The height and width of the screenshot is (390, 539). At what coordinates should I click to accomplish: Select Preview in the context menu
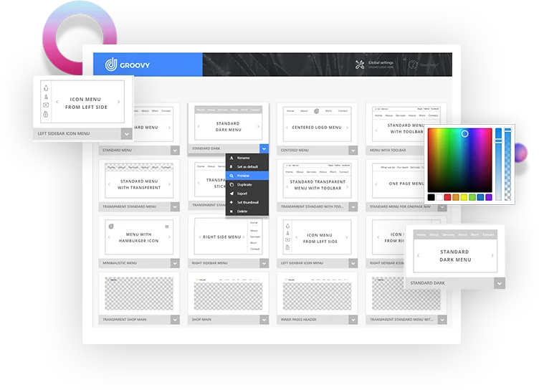[247, 176]
